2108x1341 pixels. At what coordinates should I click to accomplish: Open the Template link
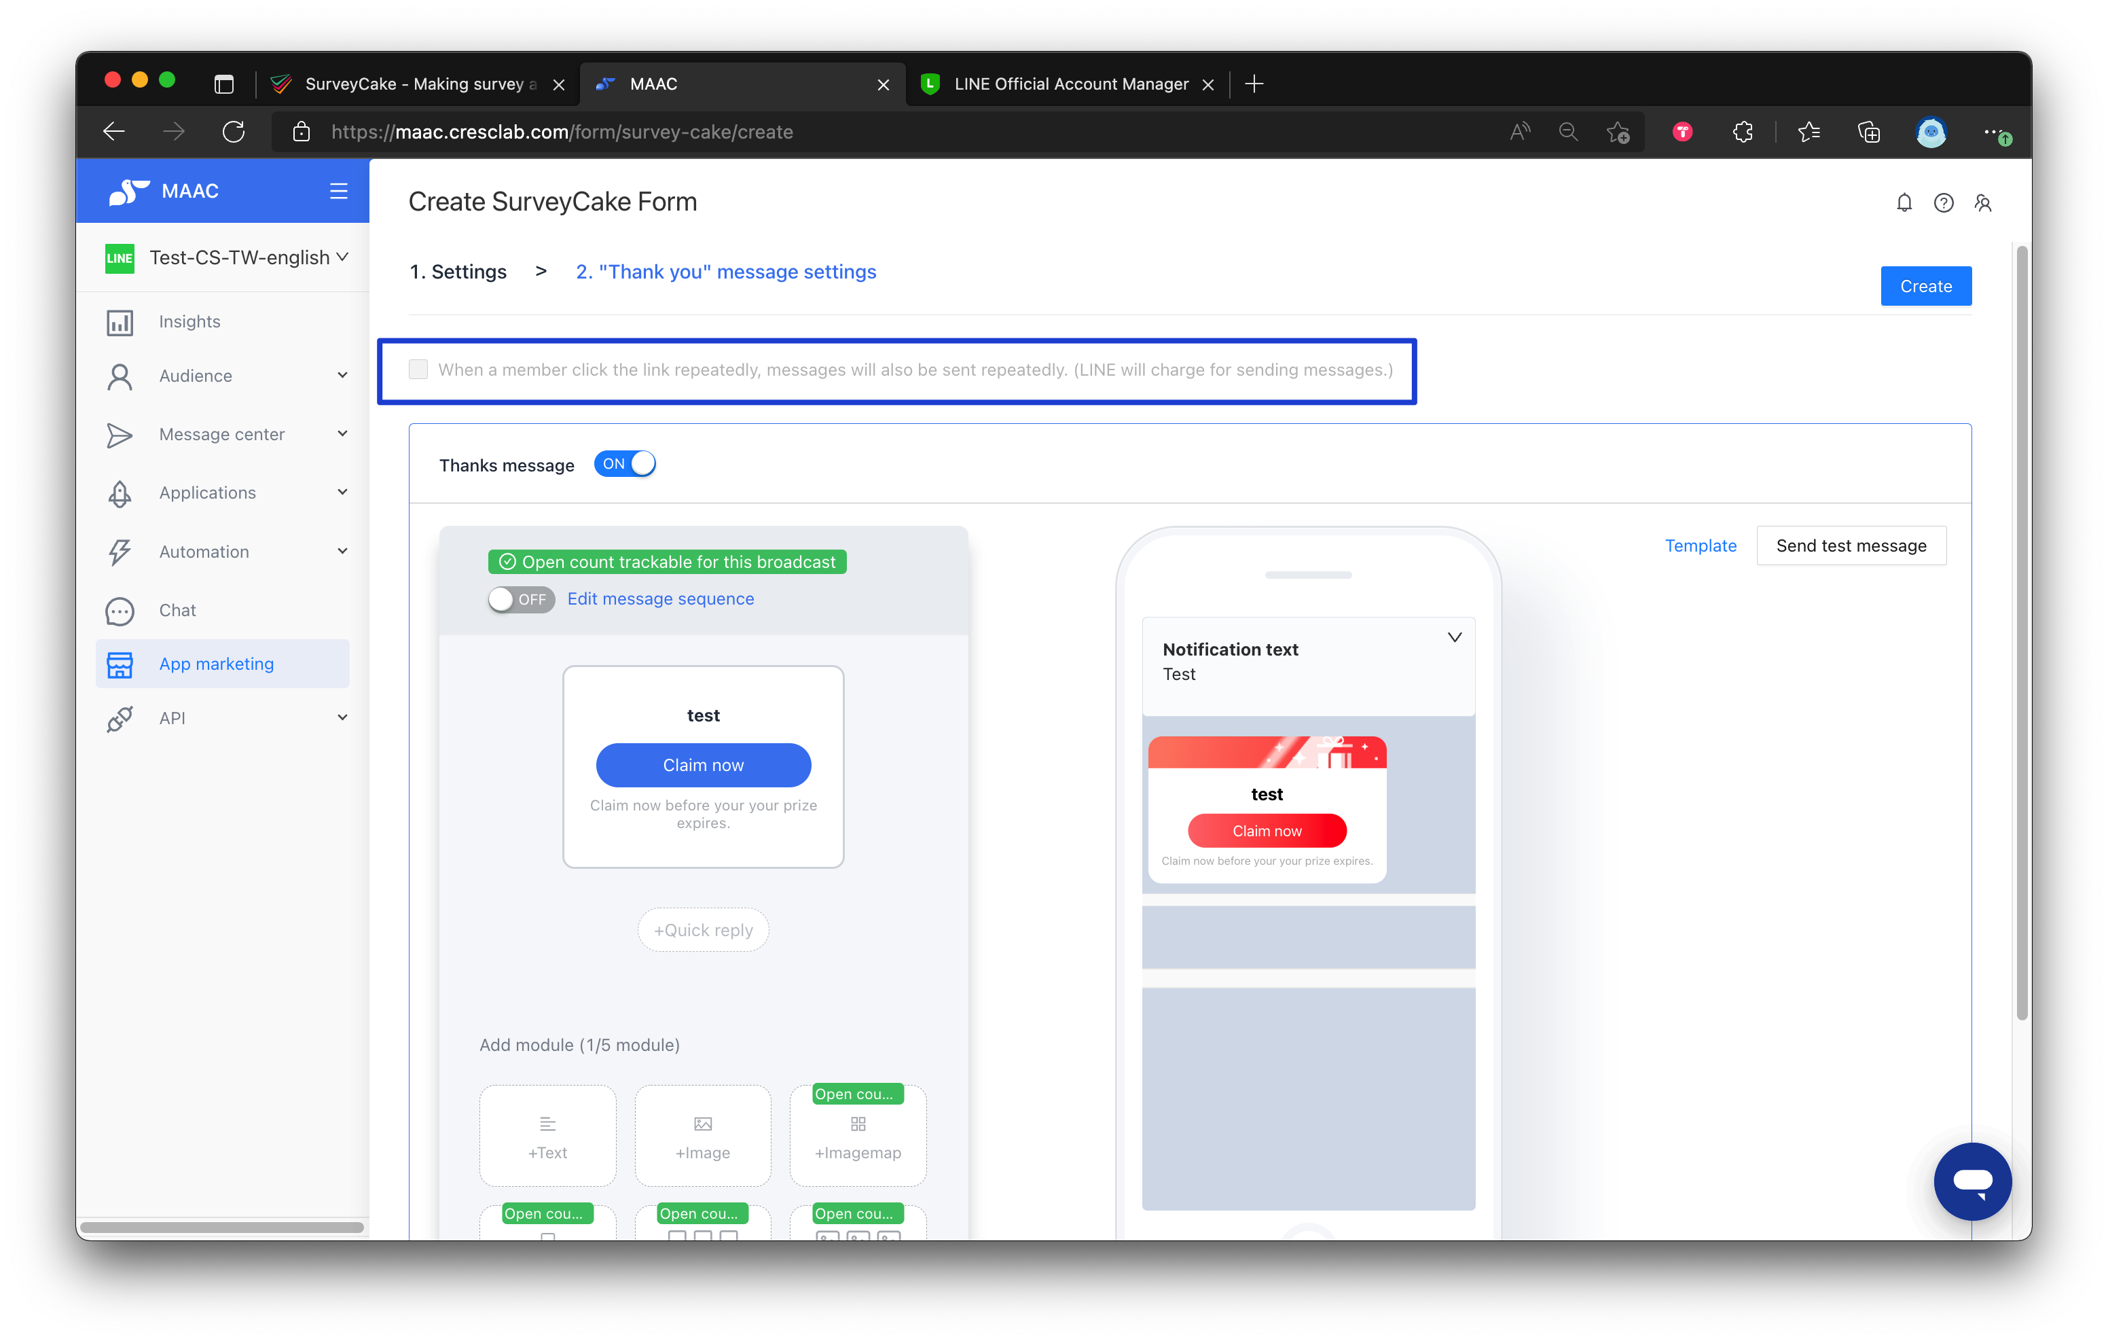point(1700,547)
